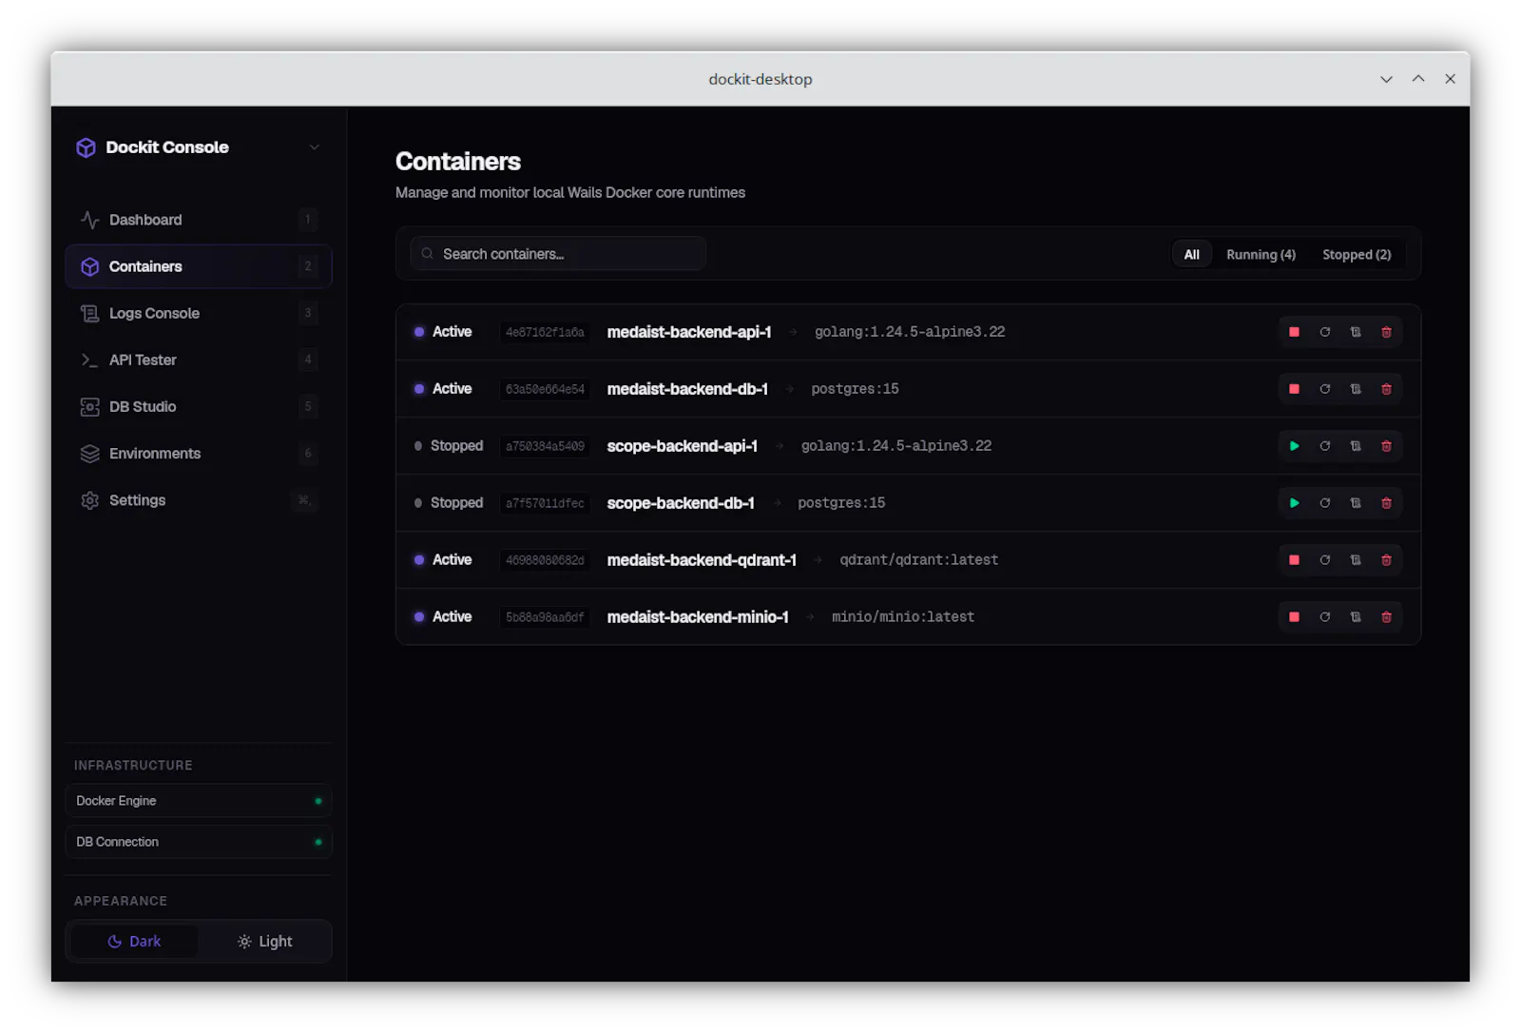View logs for medaist-backend-qdrant-1
Image resolution: width=1521 pixels, height=1033 pixels.
click(1356, 560)
